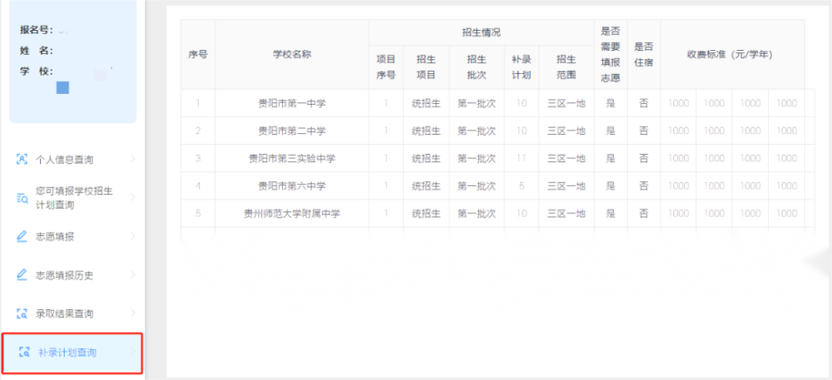
Task: Click the 学校名称 column header
Action: point(291,54)
